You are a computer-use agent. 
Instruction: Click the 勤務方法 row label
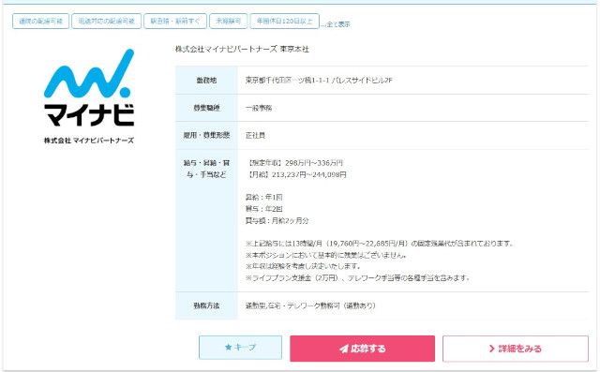[x=206, y=305]
